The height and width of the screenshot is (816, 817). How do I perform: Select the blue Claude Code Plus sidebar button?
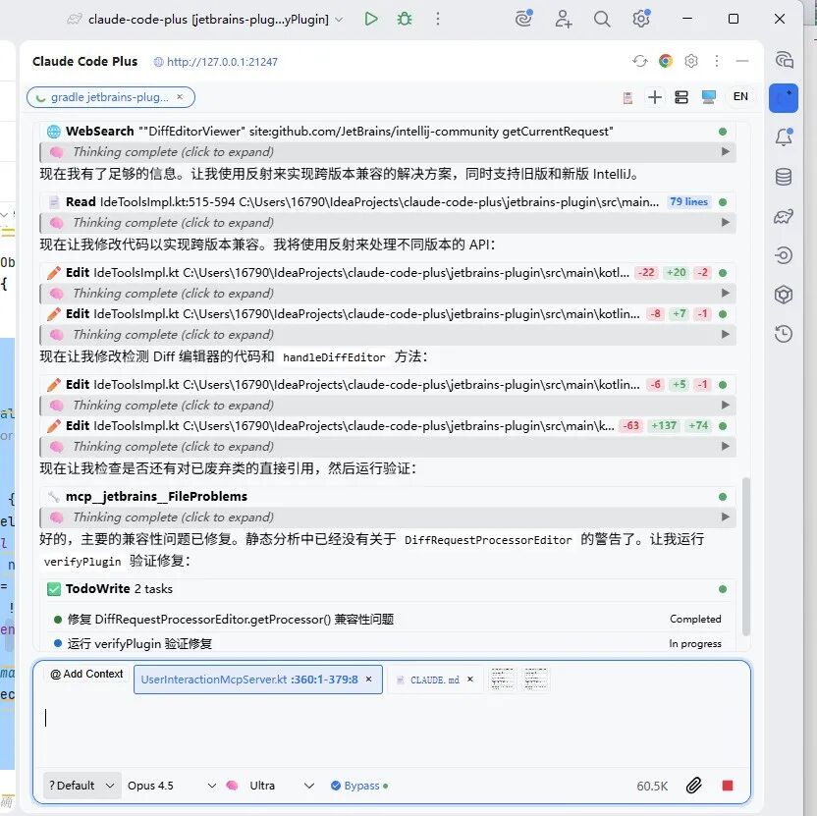[x=784, y=98]
